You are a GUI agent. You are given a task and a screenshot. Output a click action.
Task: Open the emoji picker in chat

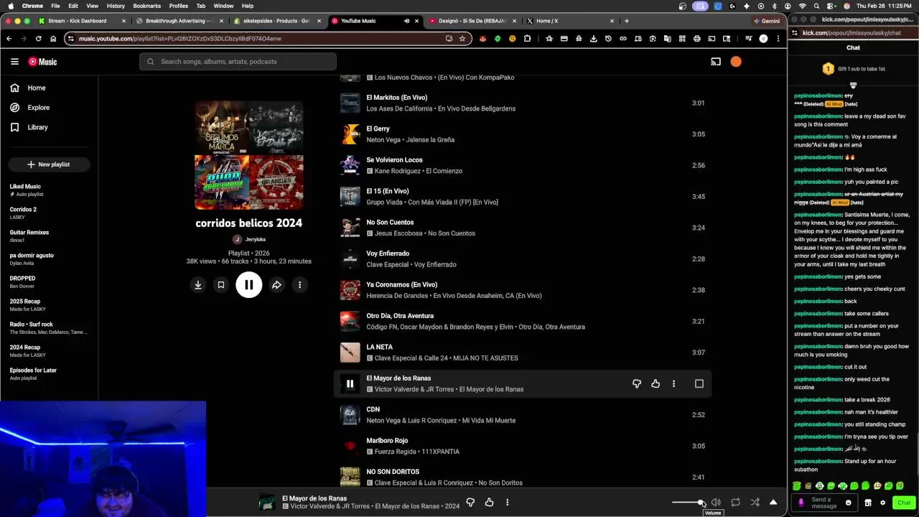click(x=848, y=503)
